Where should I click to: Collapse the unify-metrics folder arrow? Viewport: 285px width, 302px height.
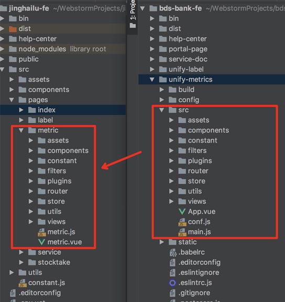point(152,79)
